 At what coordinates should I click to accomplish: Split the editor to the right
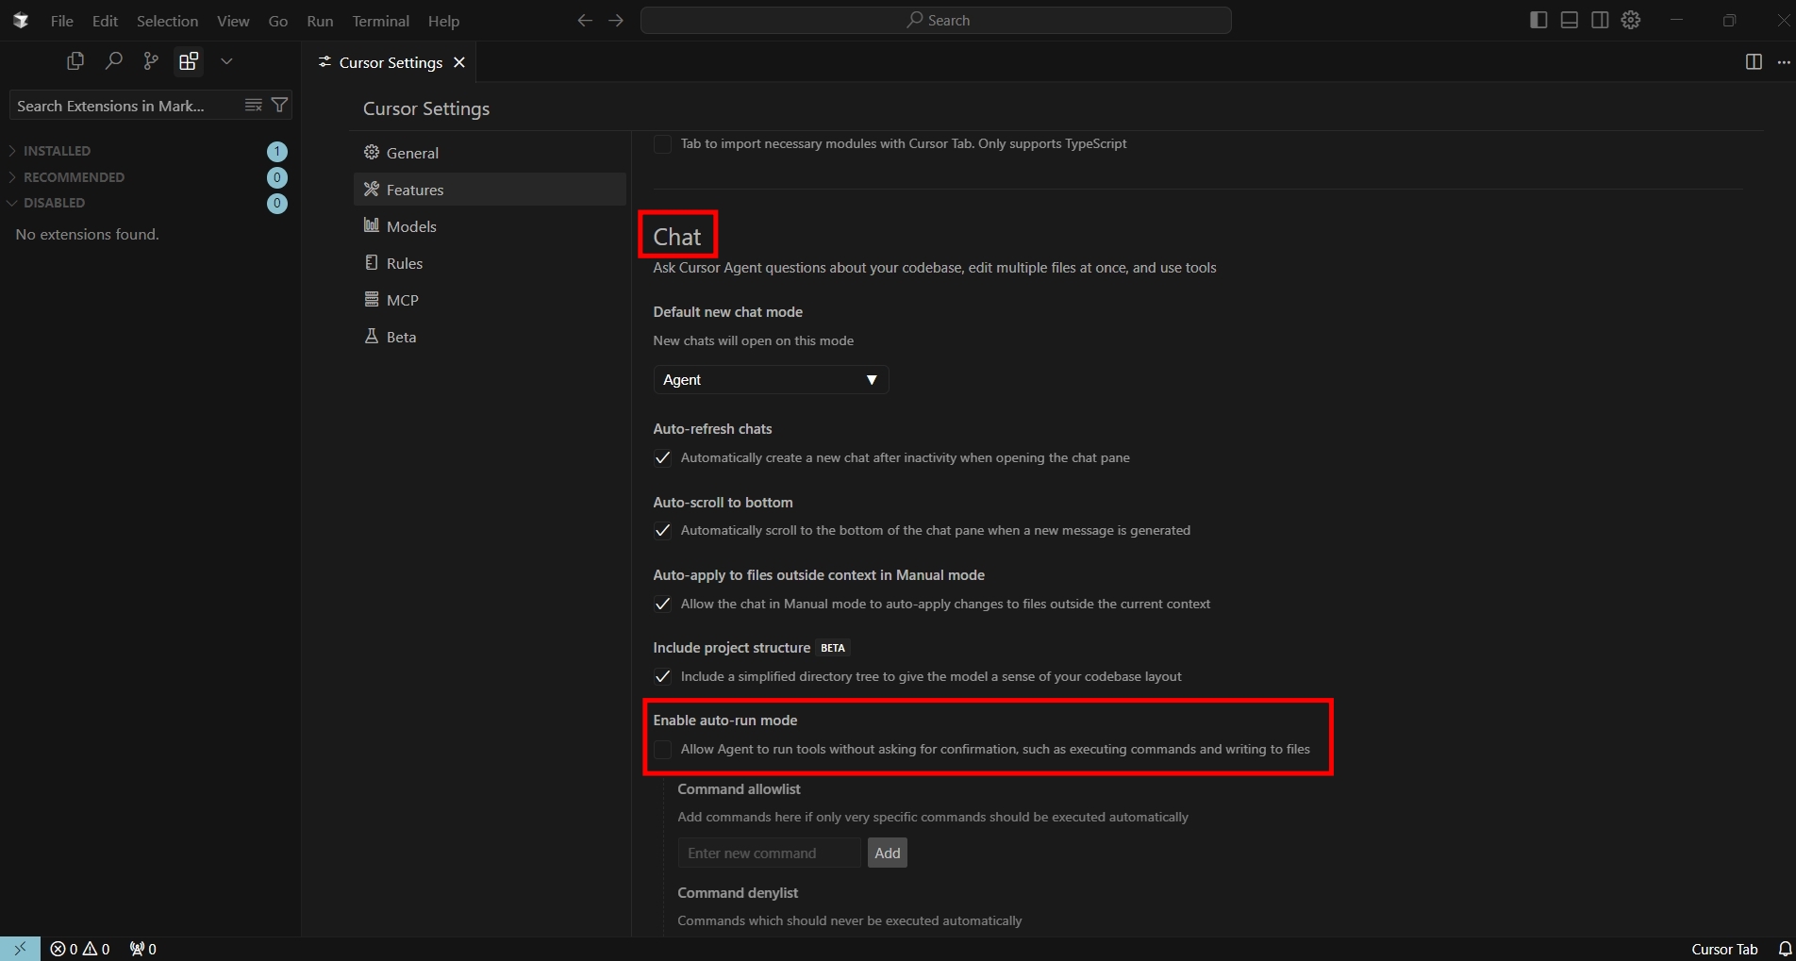[1754, 61]
